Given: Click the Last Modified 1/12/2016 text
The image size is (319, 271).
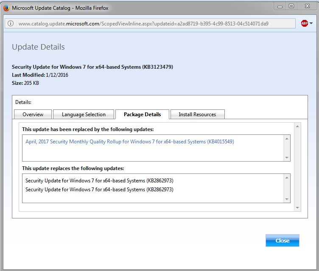Looking at the screenshot, I should [40, 75].
